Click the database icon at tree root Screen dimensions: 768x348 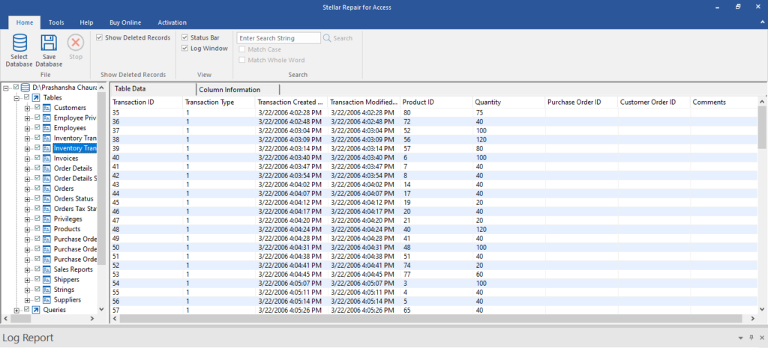coord(25,88)
